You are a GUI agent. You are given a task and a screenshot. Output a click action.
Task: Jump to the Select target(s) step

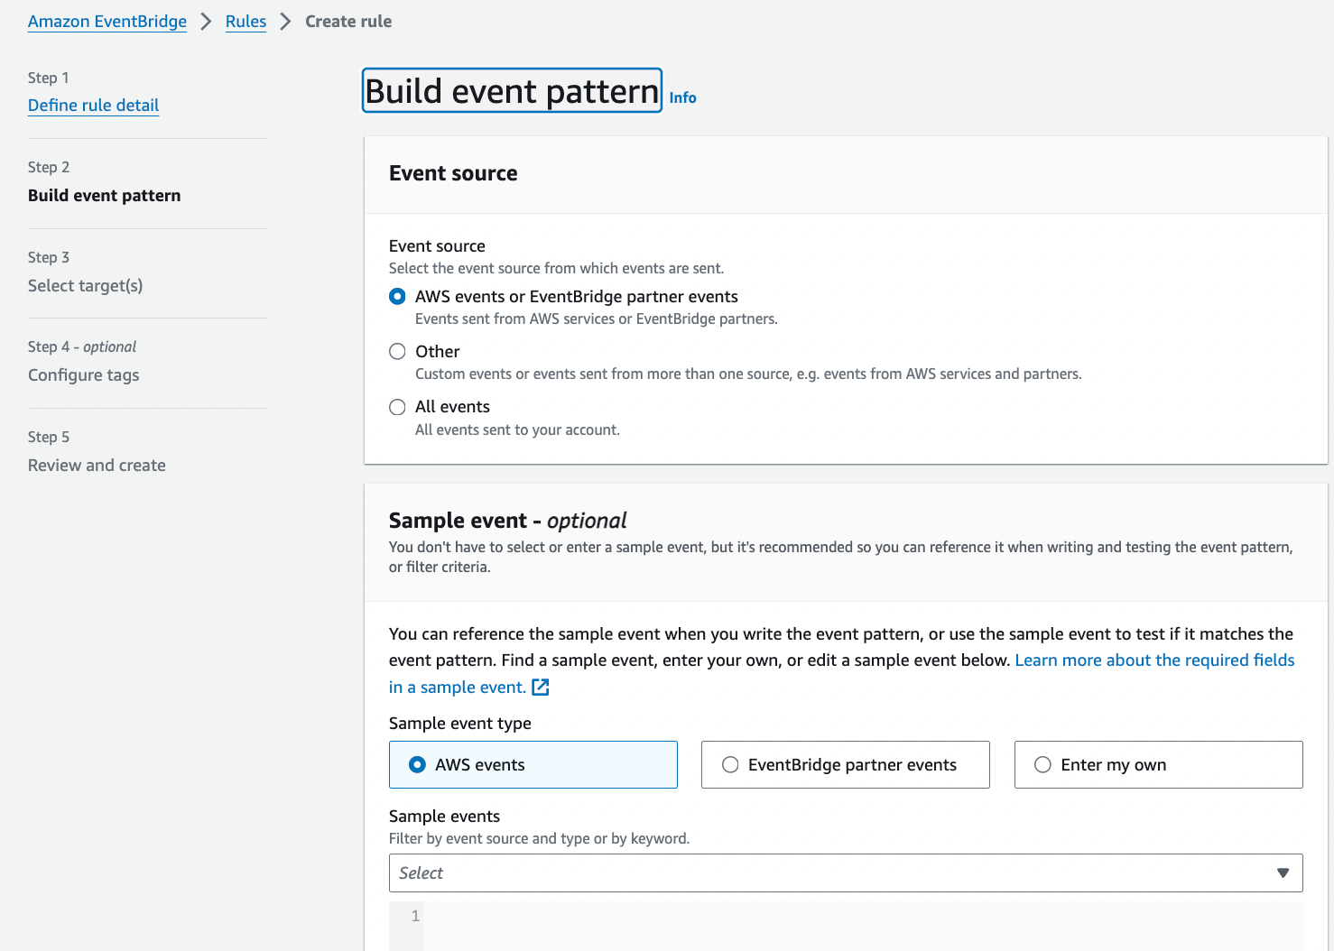point(85,285)
